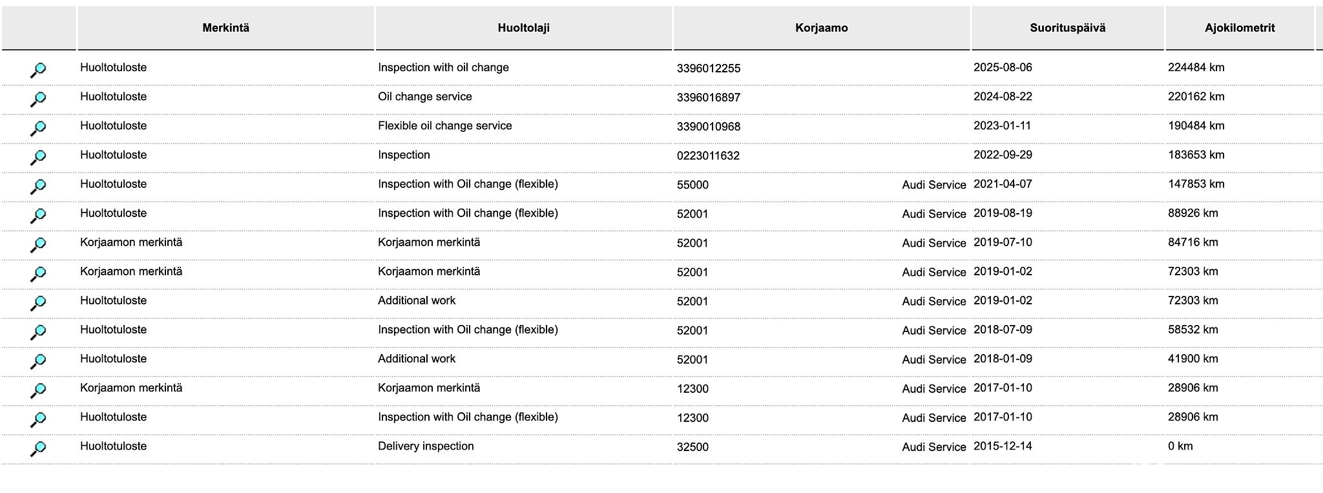The height and width of the screenshot is (493, 1323).
Task: Open magnifier for the 2025-08-06 service entry
Action: [x=38, y=70]
